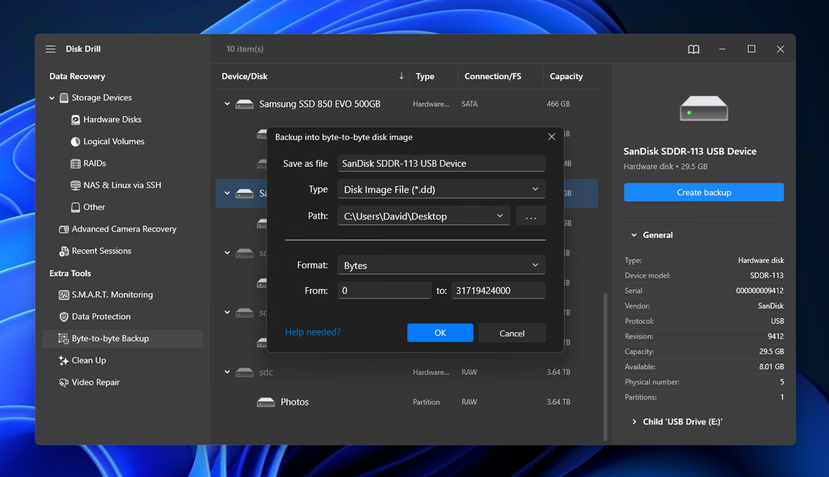Open the Path dropdown with Desktop folder
This screenshot has width=829, height=477.
[x=423, y=216]
